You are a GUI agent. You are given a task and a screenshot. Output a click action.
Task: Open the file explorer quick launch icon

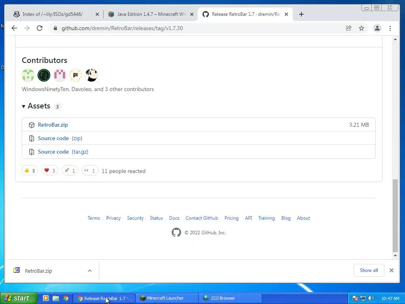pyautogui.click(x=56, y=298)
